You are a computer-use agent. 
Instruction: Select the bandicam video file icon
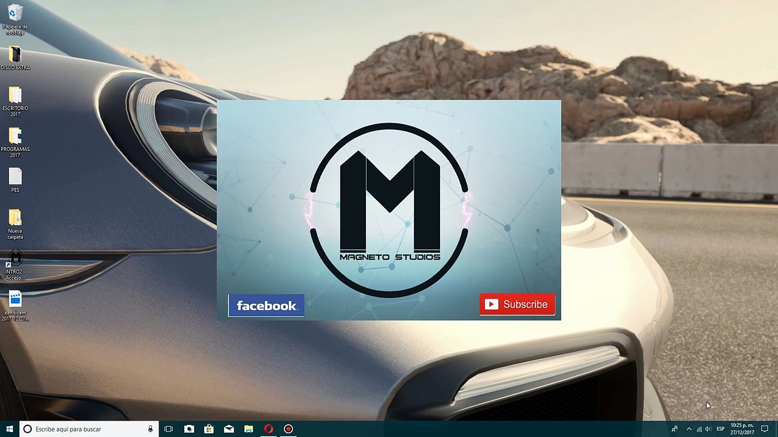point(15,307)
